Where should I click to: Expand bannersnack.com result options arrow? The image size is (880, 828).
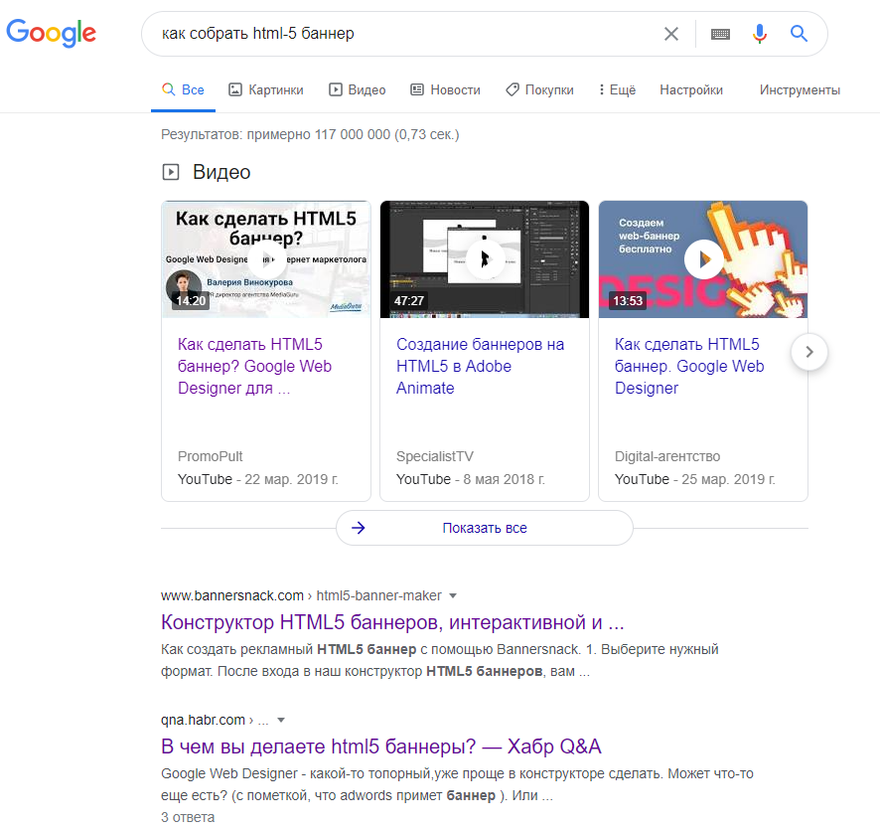[x=453, y=595]
